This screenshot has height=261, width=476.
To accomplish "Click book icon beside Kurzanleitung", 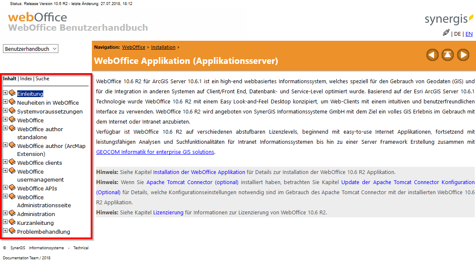I will tap(12, 222).
